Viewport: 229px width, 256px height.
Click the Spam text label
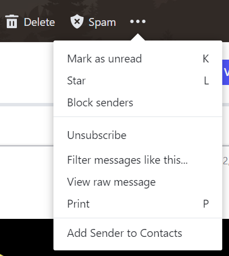pyautogui.click(x=102, y=23)
